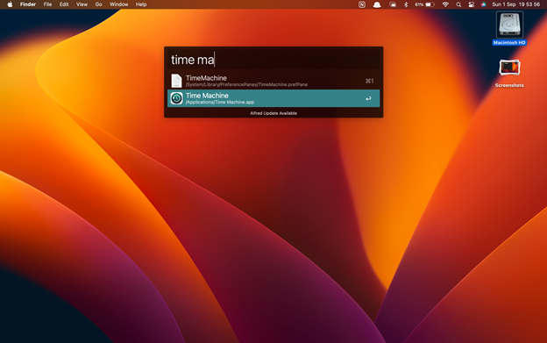Click 'Alfred Update Available' notice

click(273, 113)
